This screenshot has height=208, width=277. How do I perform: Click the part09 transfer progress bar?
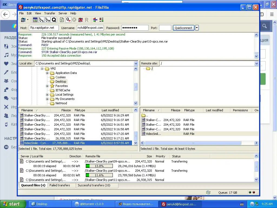pos(99,166)
